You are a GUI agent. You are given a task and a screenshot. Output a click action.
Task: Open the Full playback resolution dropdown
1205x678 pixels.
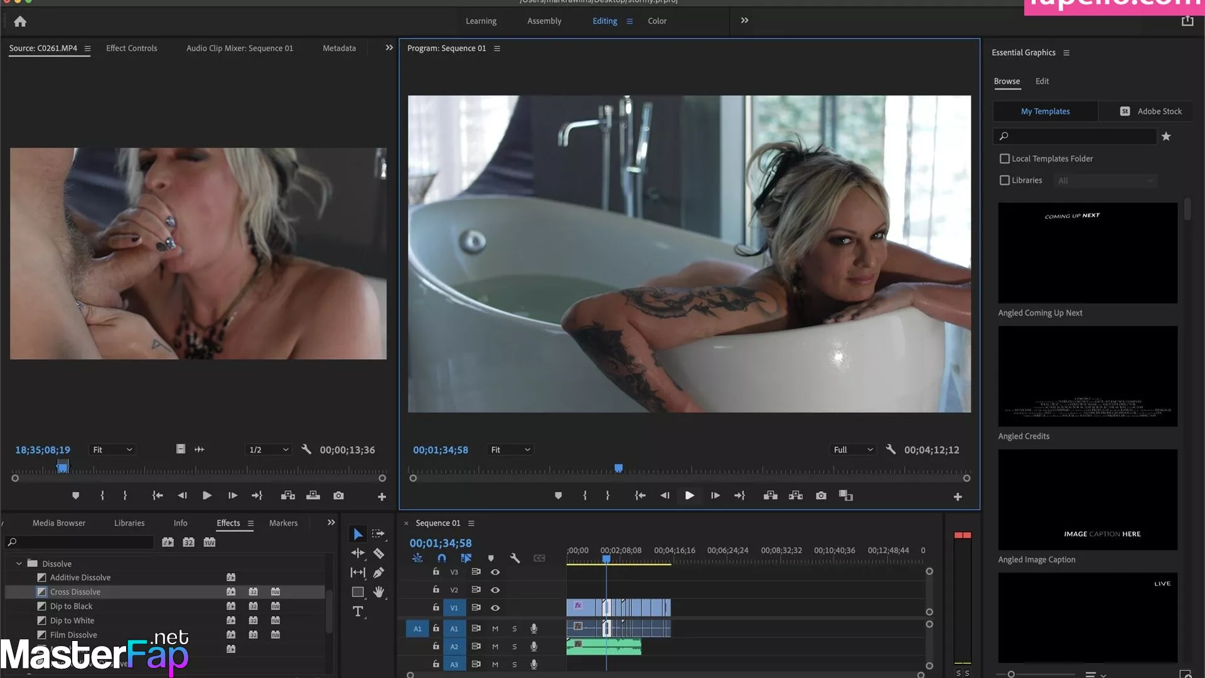click(x=852, y=450)
